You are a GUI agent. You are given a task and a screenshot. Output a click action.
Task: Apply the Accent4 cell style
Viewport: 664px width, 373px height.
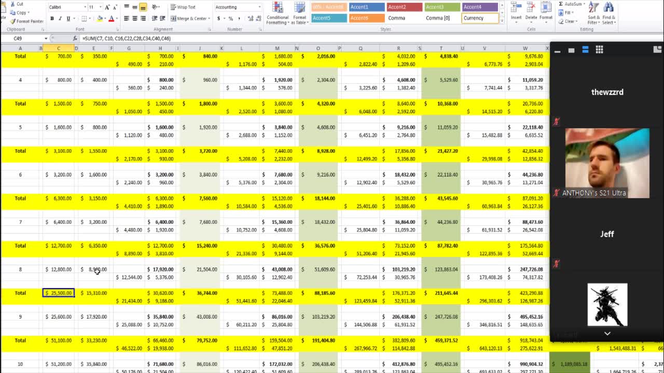(x=480, y=7)
